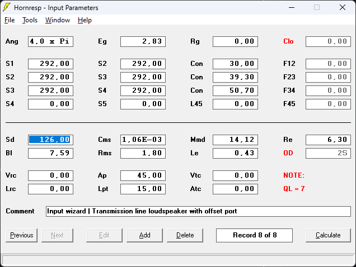Select the L45 input field

(236, 104)
